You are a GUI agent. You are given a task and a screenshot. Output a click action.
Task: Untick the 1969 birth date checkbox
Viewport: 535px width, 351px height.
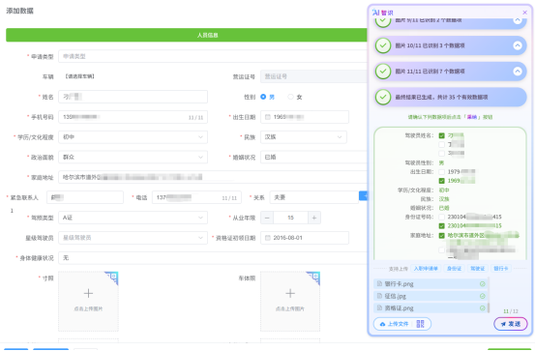point(441,181)
